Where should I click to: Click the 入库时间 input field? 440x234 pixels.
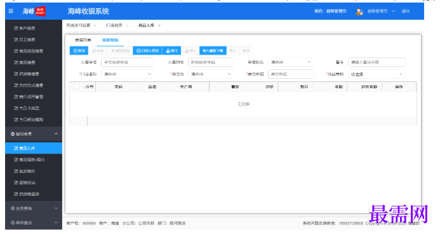tap(211, 62)
